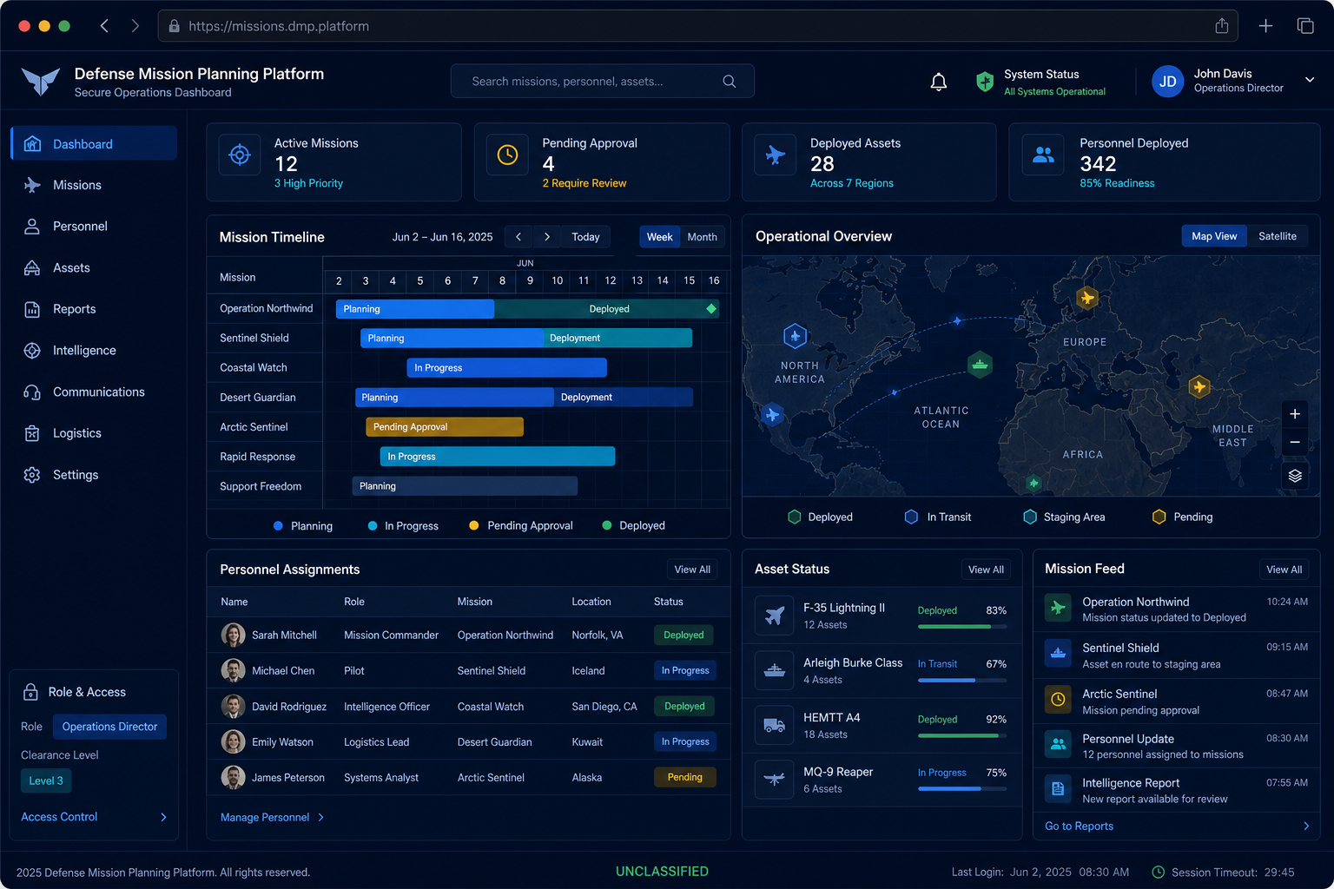Switch timeline to Month view
1334x889 pixels.
702,237
